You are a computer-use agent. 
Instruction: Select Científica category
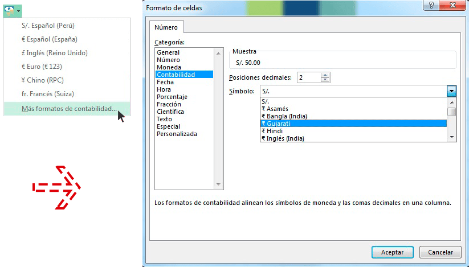[x=184, y=112]
